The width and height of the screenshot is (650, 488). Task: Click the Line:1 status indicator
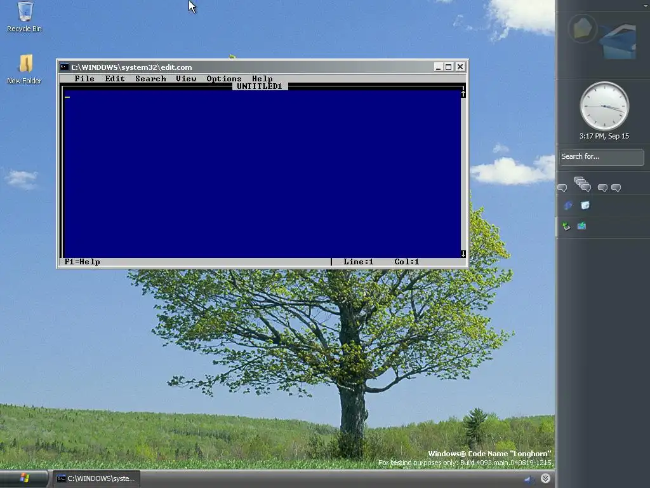coord(359,262)
